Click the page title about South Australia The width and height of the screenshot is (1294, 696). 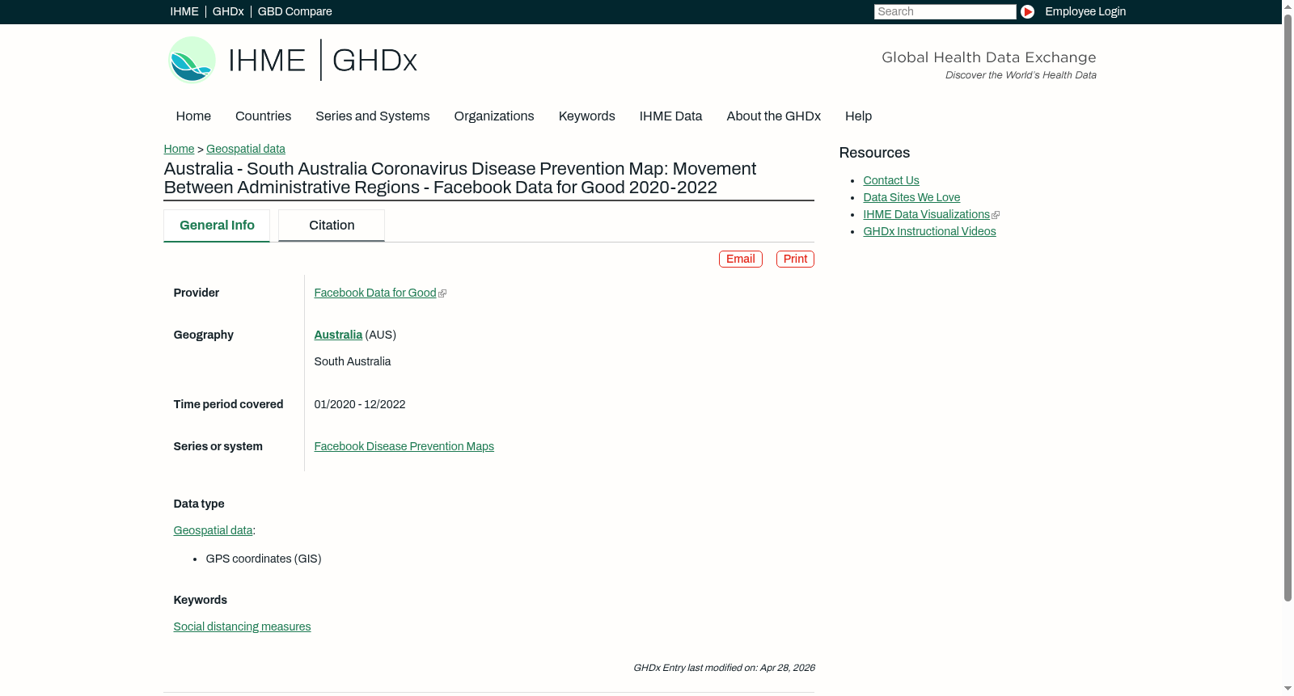pos(460,178)
